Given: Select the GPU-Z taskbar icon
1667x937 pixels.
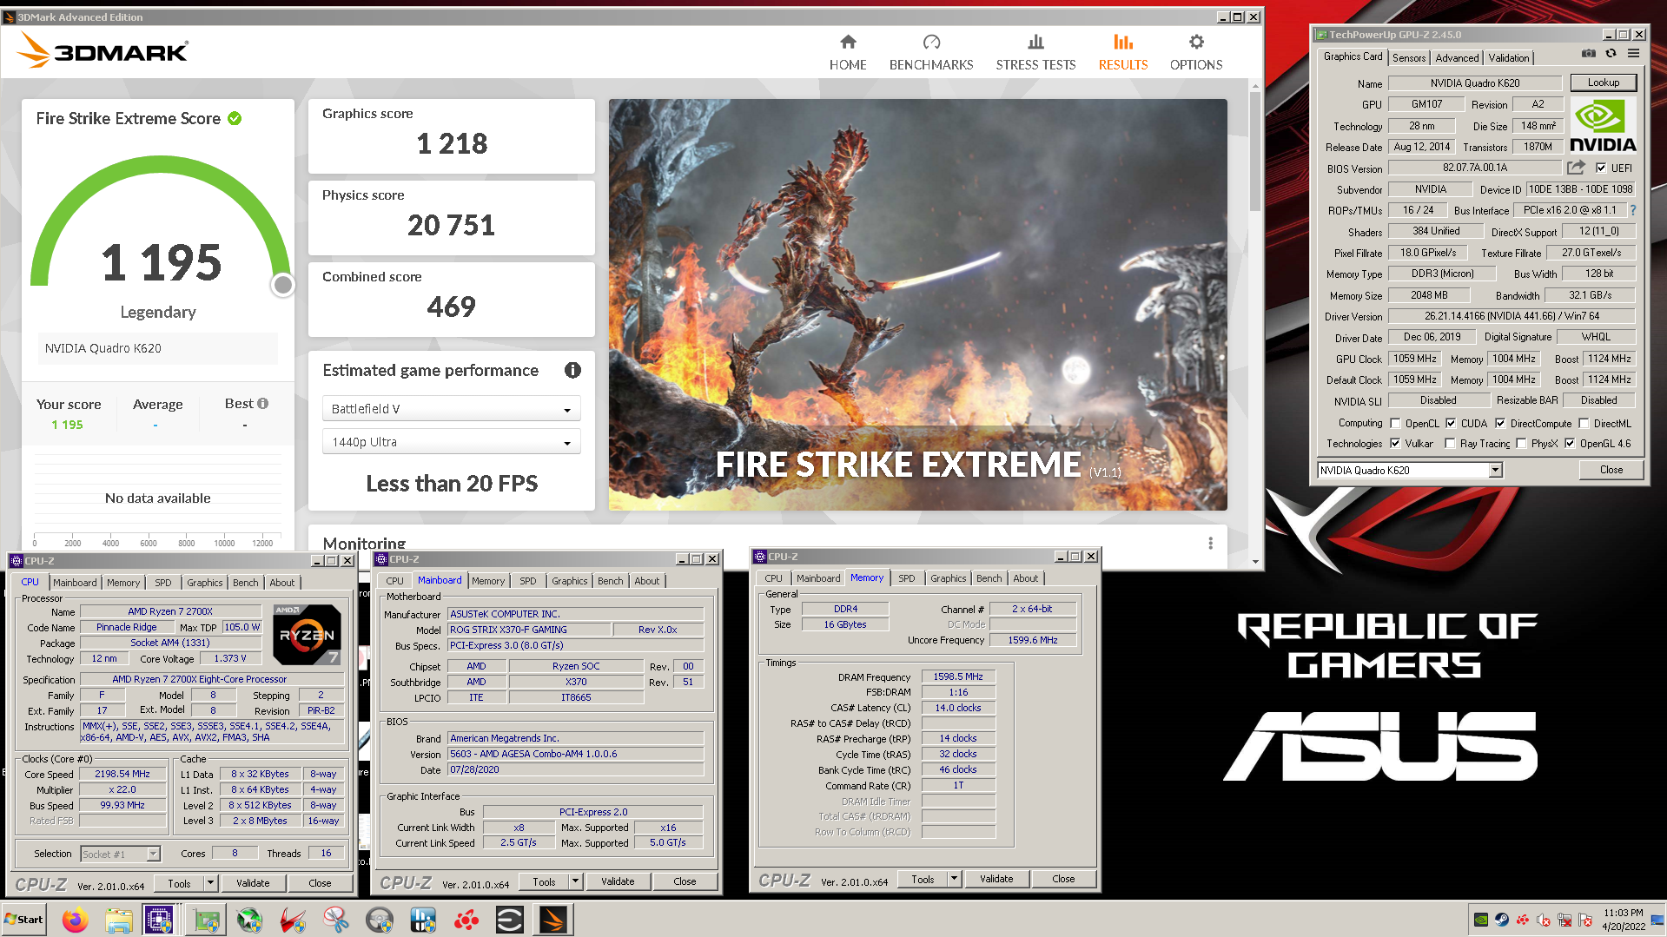Looking at the screenshot, I should pos(206,920).
